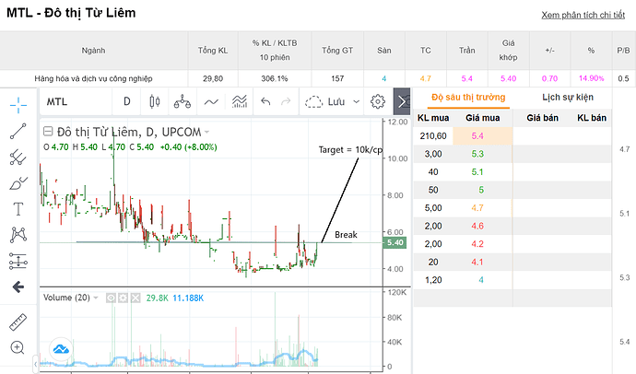Open chart settings gear
Viewport: 636px width, 374px height.
click(x=378, y=101)
